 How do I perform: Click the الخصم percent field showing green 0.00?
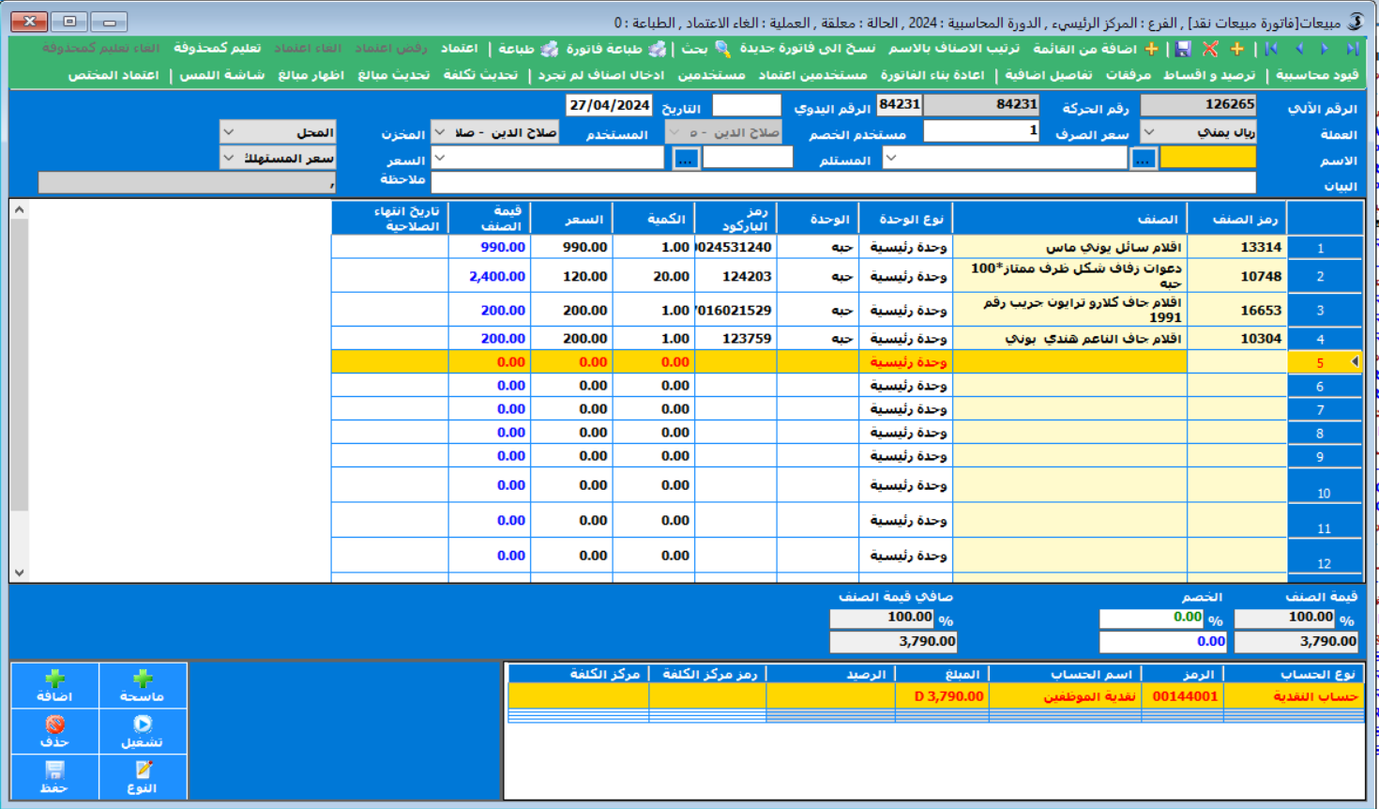pos(1153,618)
